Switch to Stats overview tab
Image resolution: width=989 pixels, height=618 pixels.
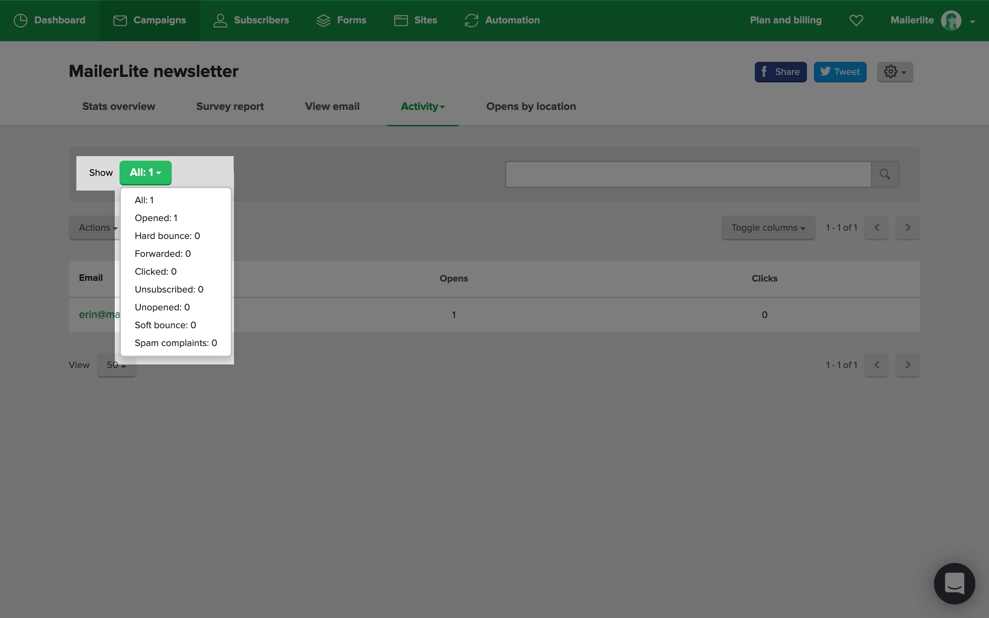tap(118, 106)
